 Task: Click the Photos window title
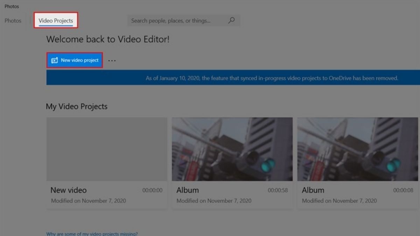click(12, 6)
